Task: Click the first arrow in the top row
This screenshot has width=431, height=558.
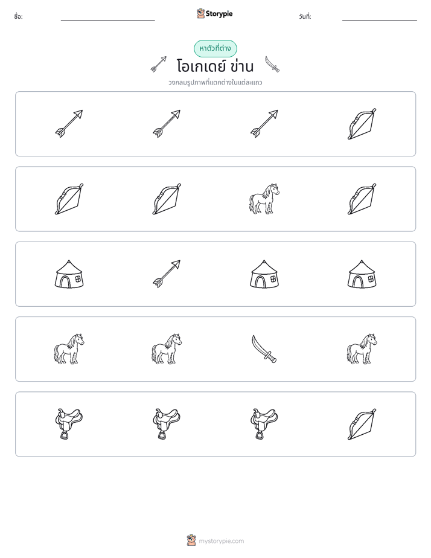Action: (x=69, y=124)
